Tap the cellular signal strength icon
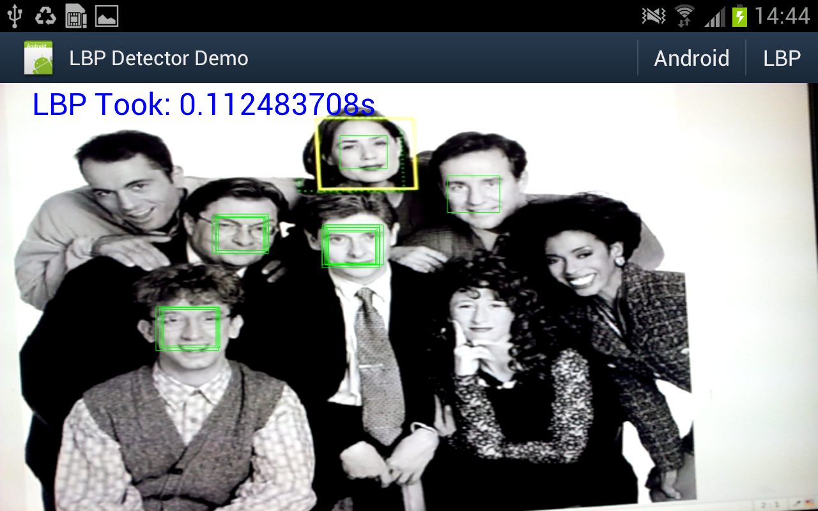This screenshot has height=511, width=818. tap(715, 16)
